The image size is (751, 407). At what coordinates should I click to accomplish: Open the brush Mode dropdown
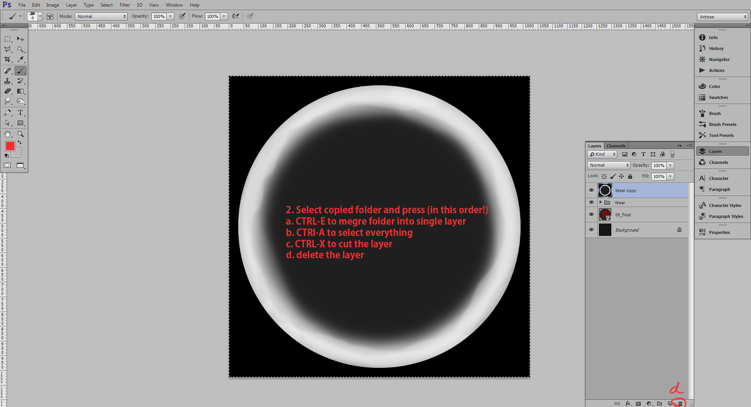click(101, 16)
